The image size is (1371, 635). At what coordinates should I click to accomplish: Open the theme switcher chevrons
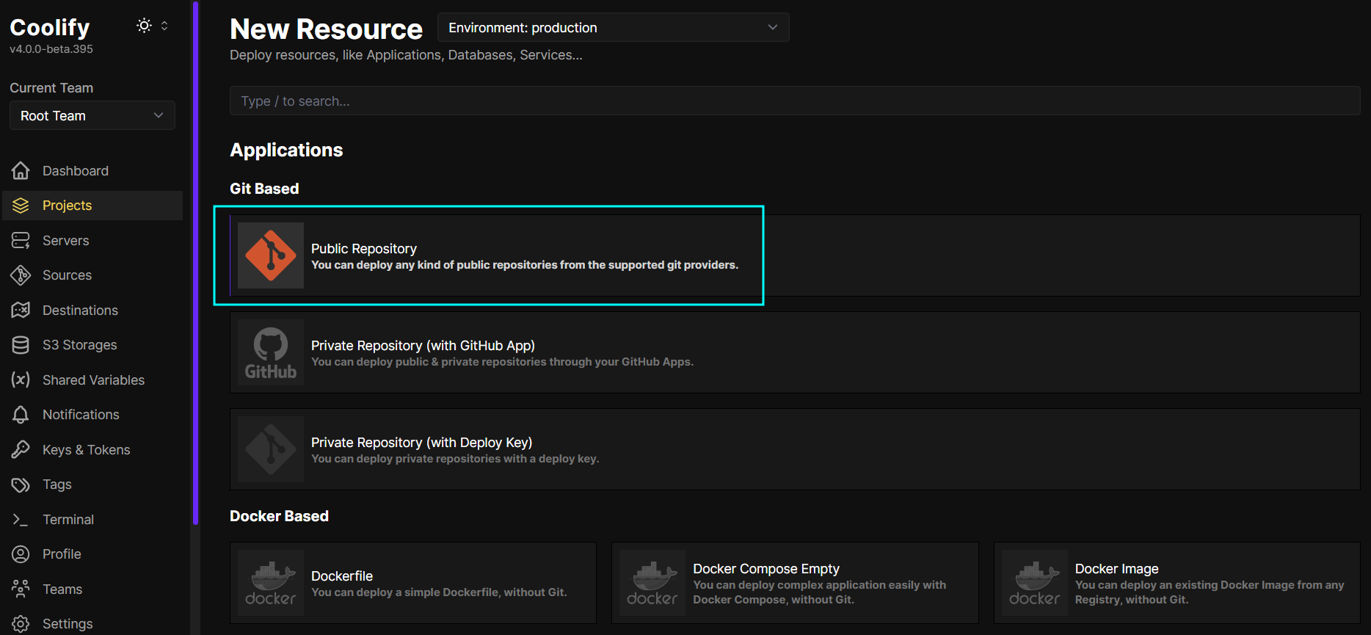(164, 26)
